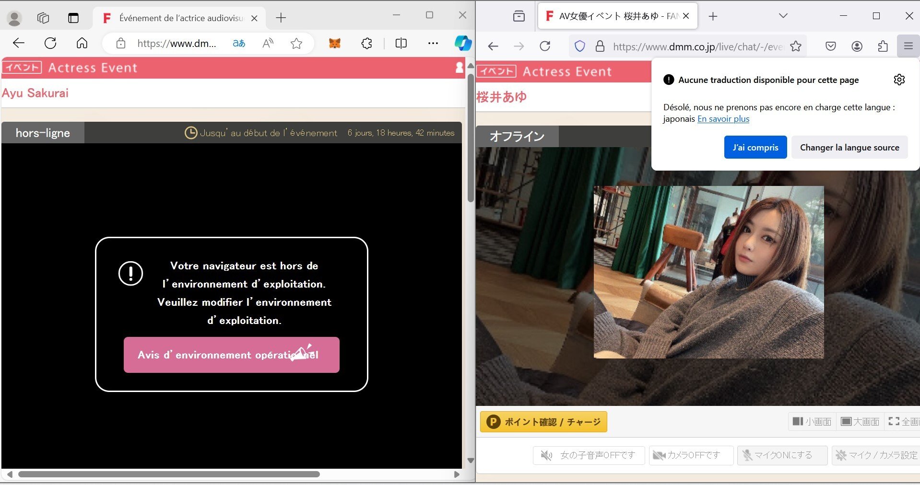Click the actress photo thumbnail
Image resolution: width=920 pixels, height=485 pixels.
[x=708, y=272]
